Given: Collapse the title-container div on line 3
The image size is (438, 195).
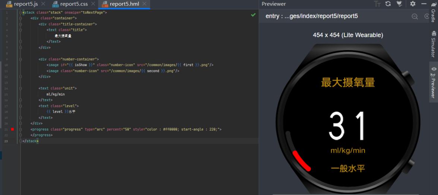Looking at the screenshot, I should [x=20, y=24].
